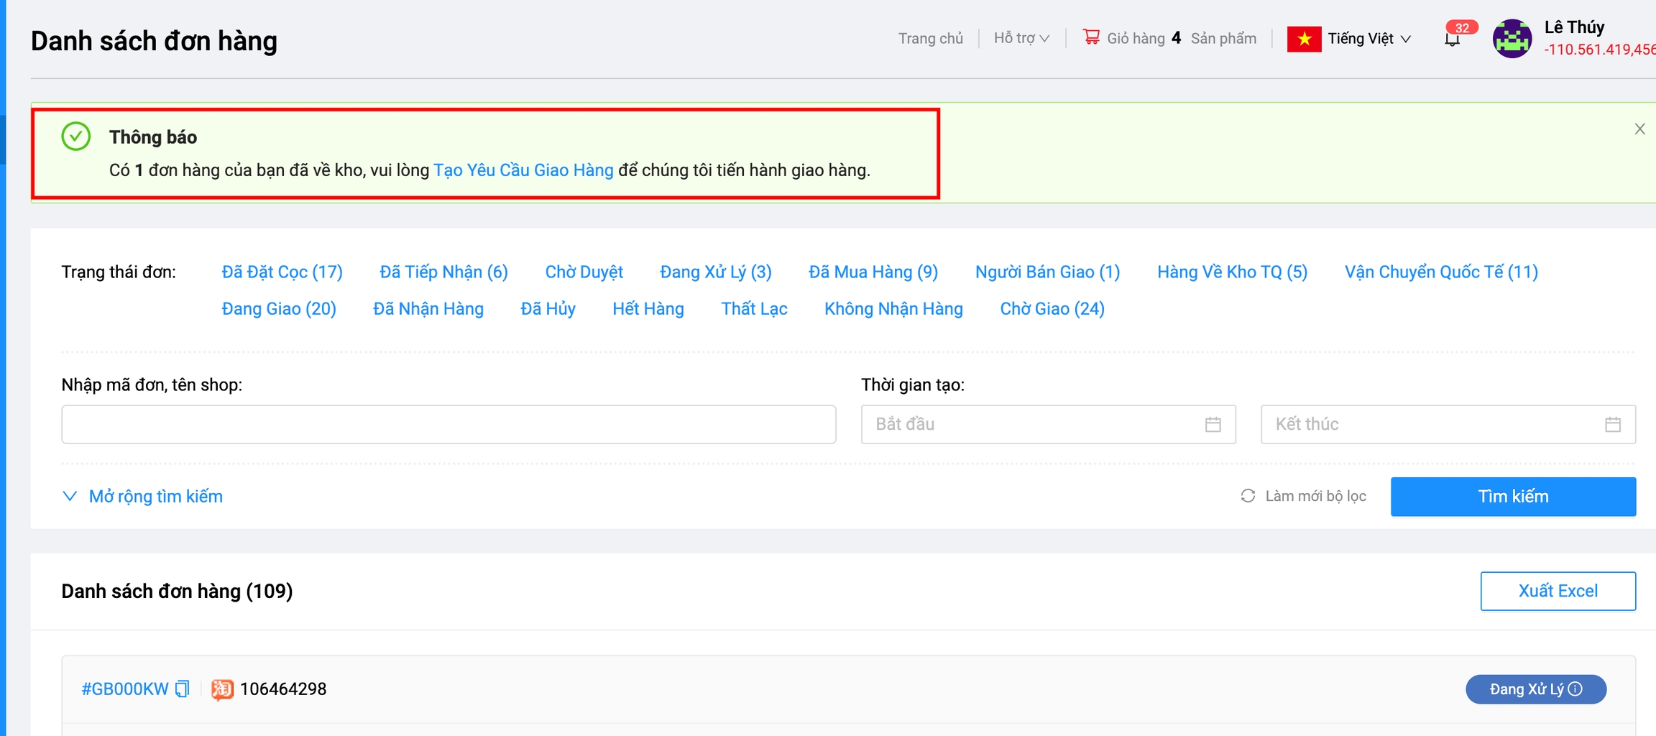Image resolution: width=1656 pixels, height=736 pixels.
Task: Click Làm mới bộ lọc to reset filters
Action: click(x=1303, y=497)
